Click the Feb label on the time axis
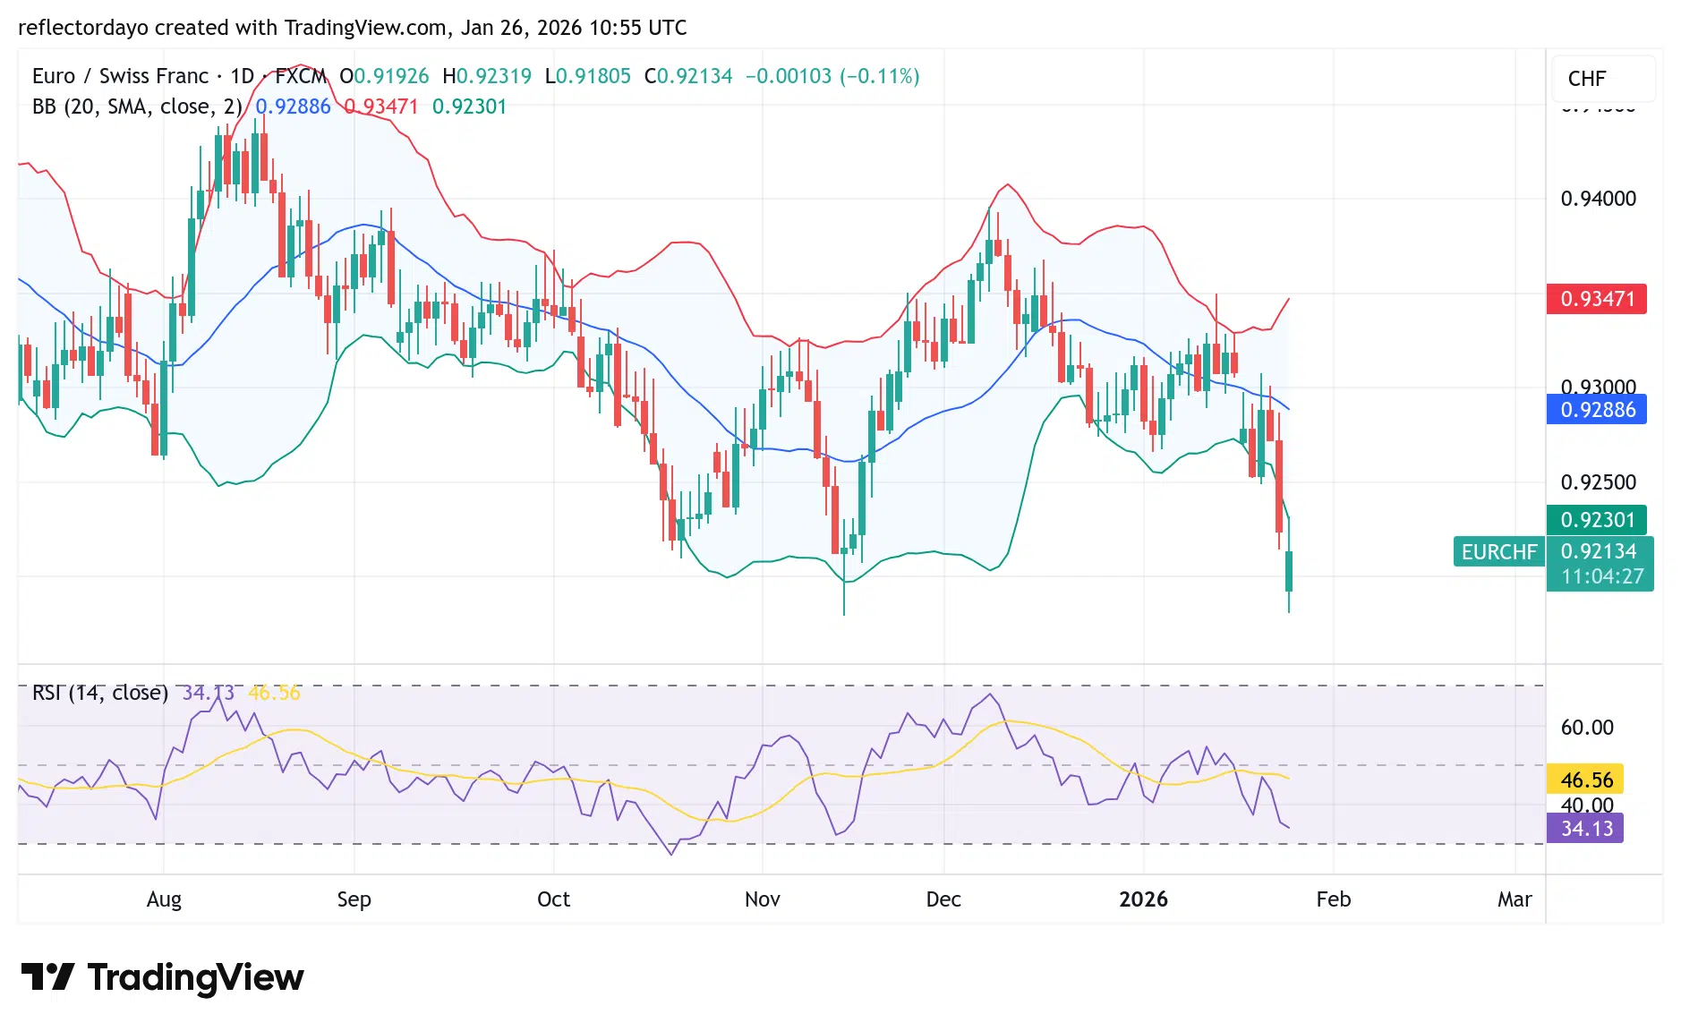1681x1031 pixels. click(1333, 899)
